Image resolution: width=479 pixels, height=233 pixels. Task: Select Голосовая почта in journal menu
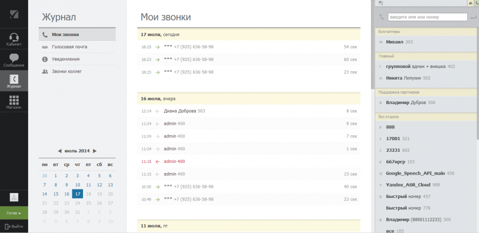click(69, 47)
